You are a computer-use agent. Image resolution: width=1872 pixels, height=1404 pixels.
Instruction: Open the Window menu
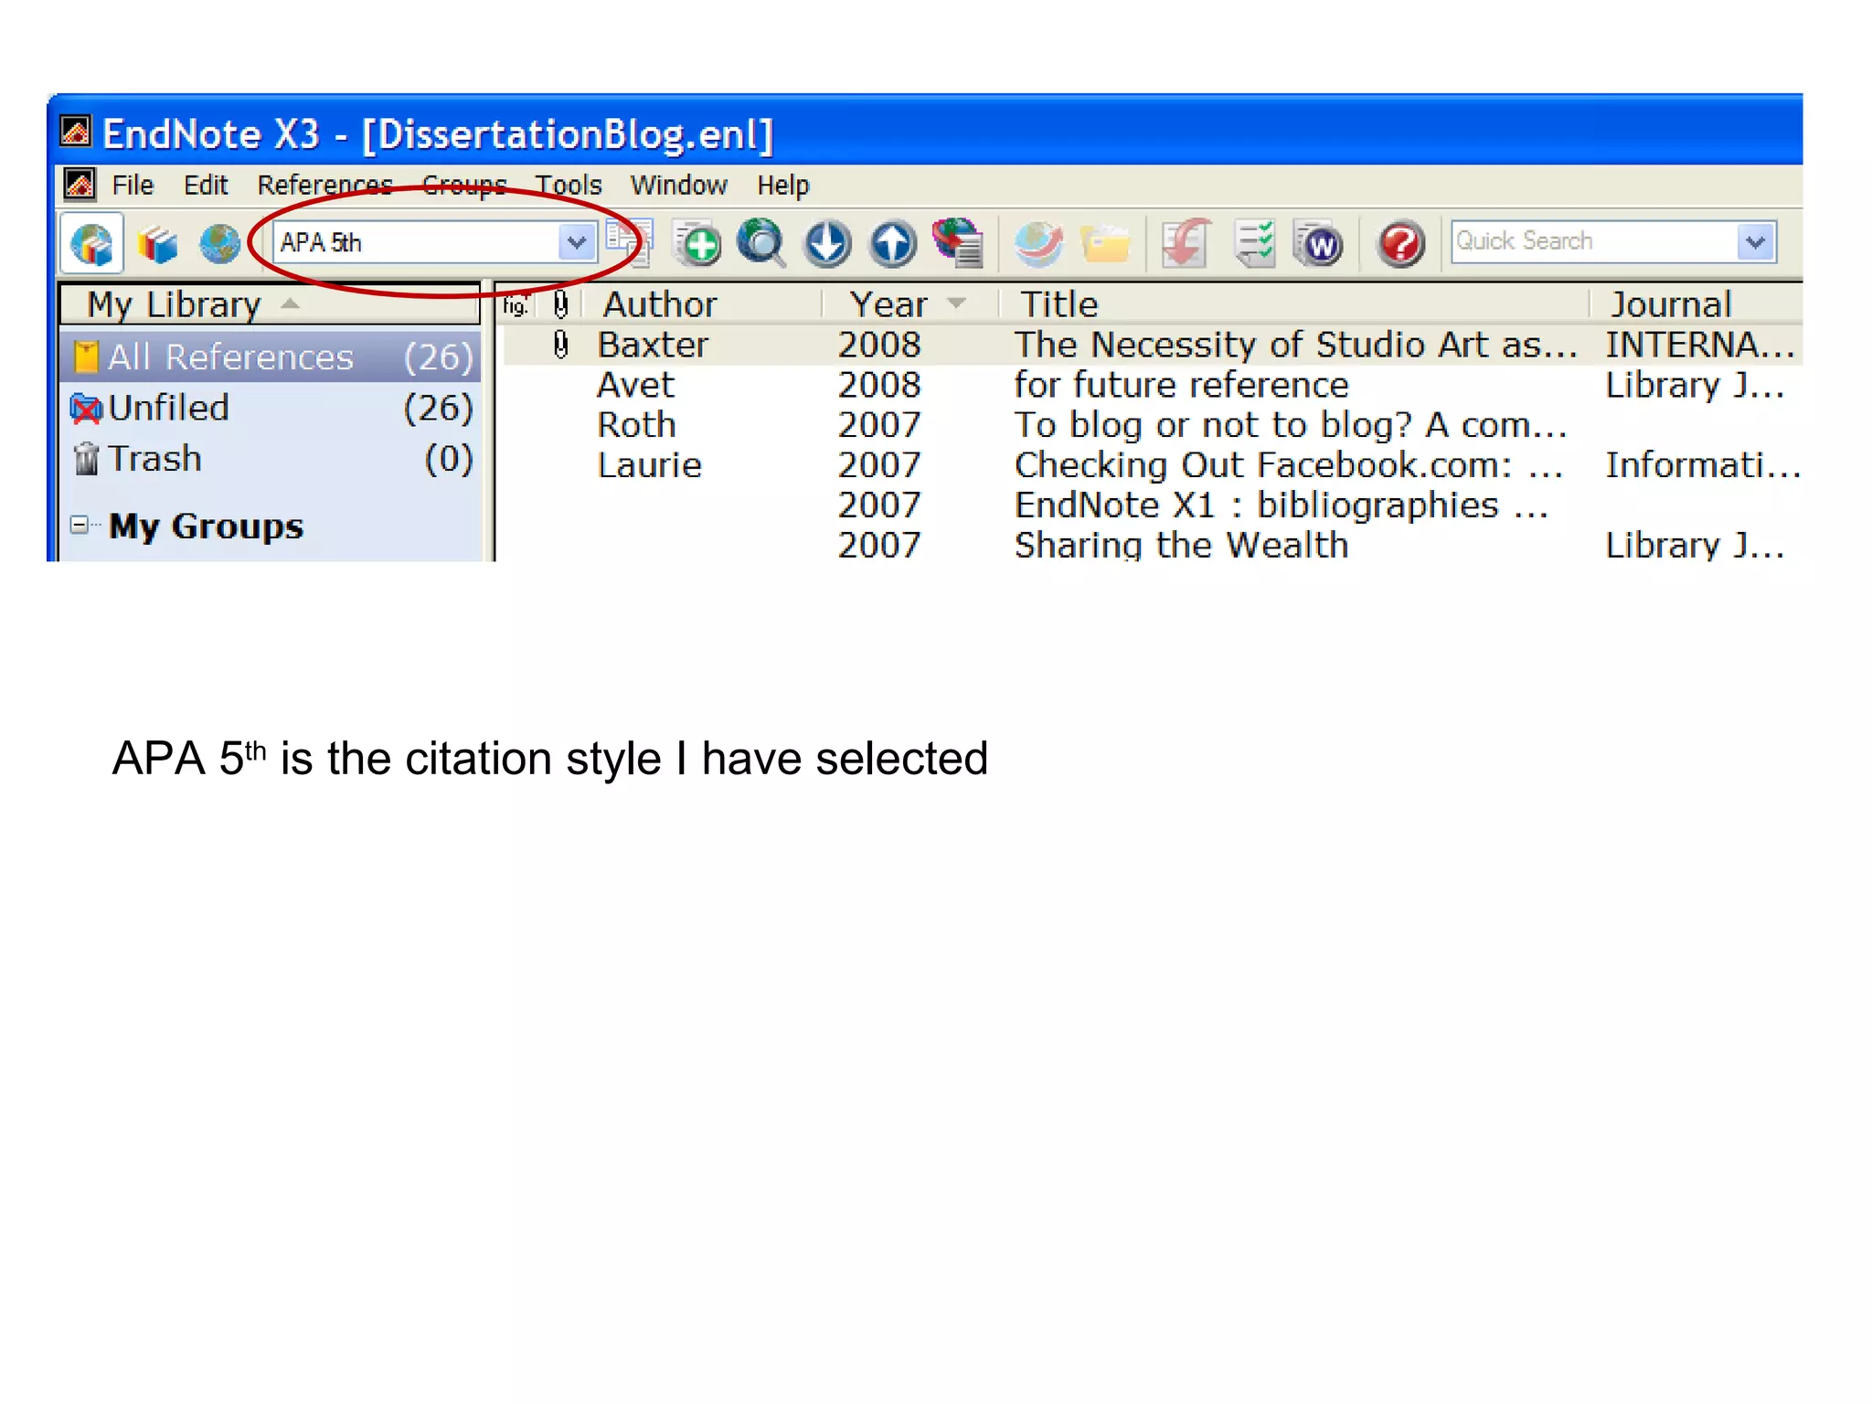[678, 186]
